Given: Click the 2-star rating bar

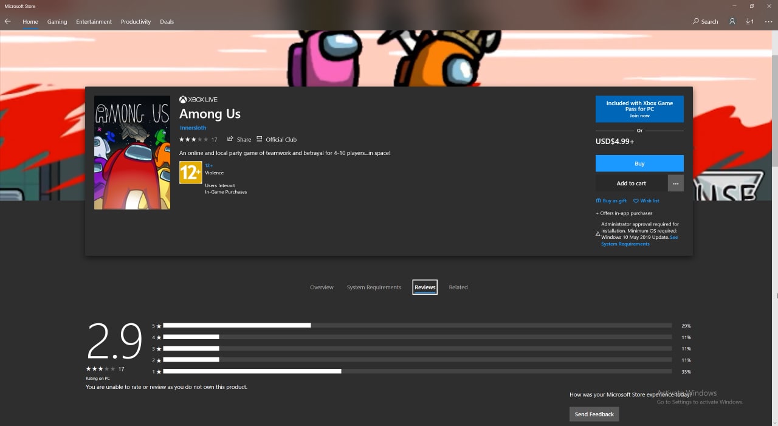Looking at the screenshot, I should click(x=417, y=360).
